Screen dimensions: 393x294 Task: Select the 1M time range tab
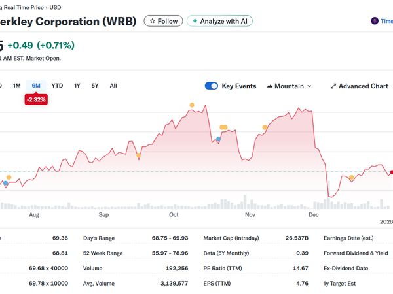point(17,86)
